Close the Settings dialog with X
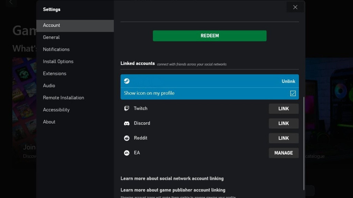This screenshot has height=198, width=353. coord(295,7)
